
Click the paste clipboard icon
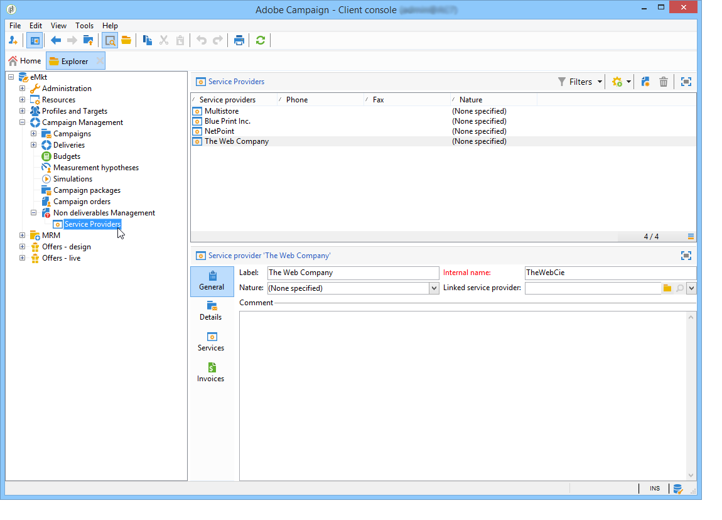coord(180,41)
